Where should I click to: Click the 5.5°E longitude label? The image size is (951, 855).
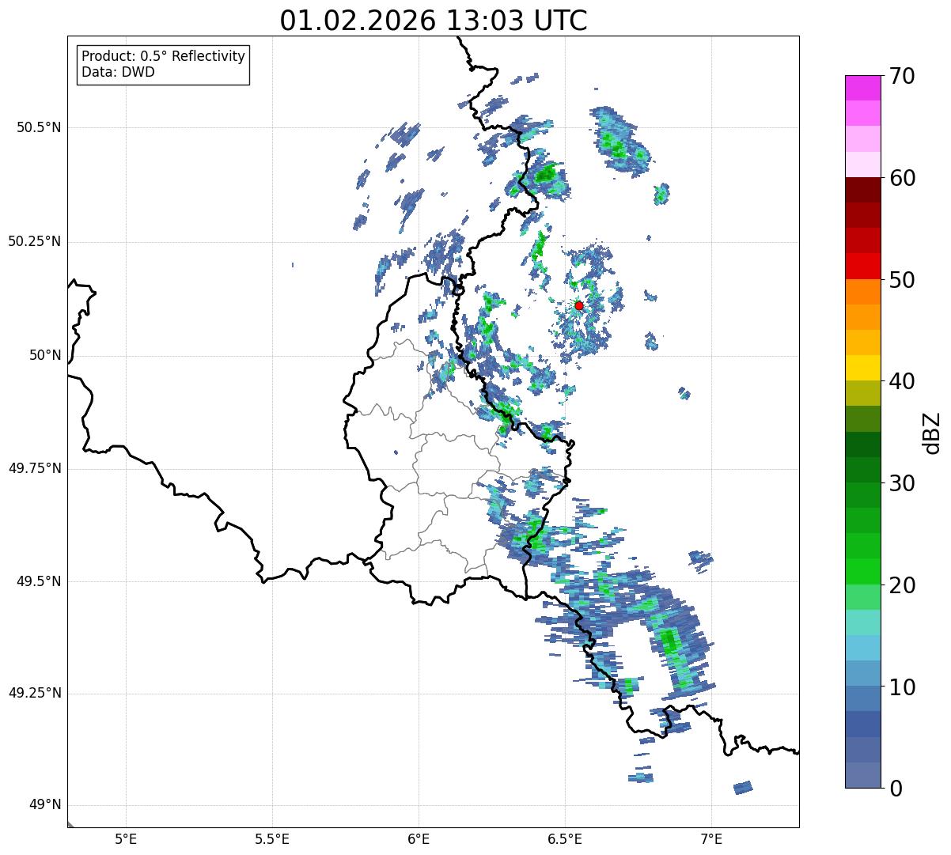(x=272, y=838)
